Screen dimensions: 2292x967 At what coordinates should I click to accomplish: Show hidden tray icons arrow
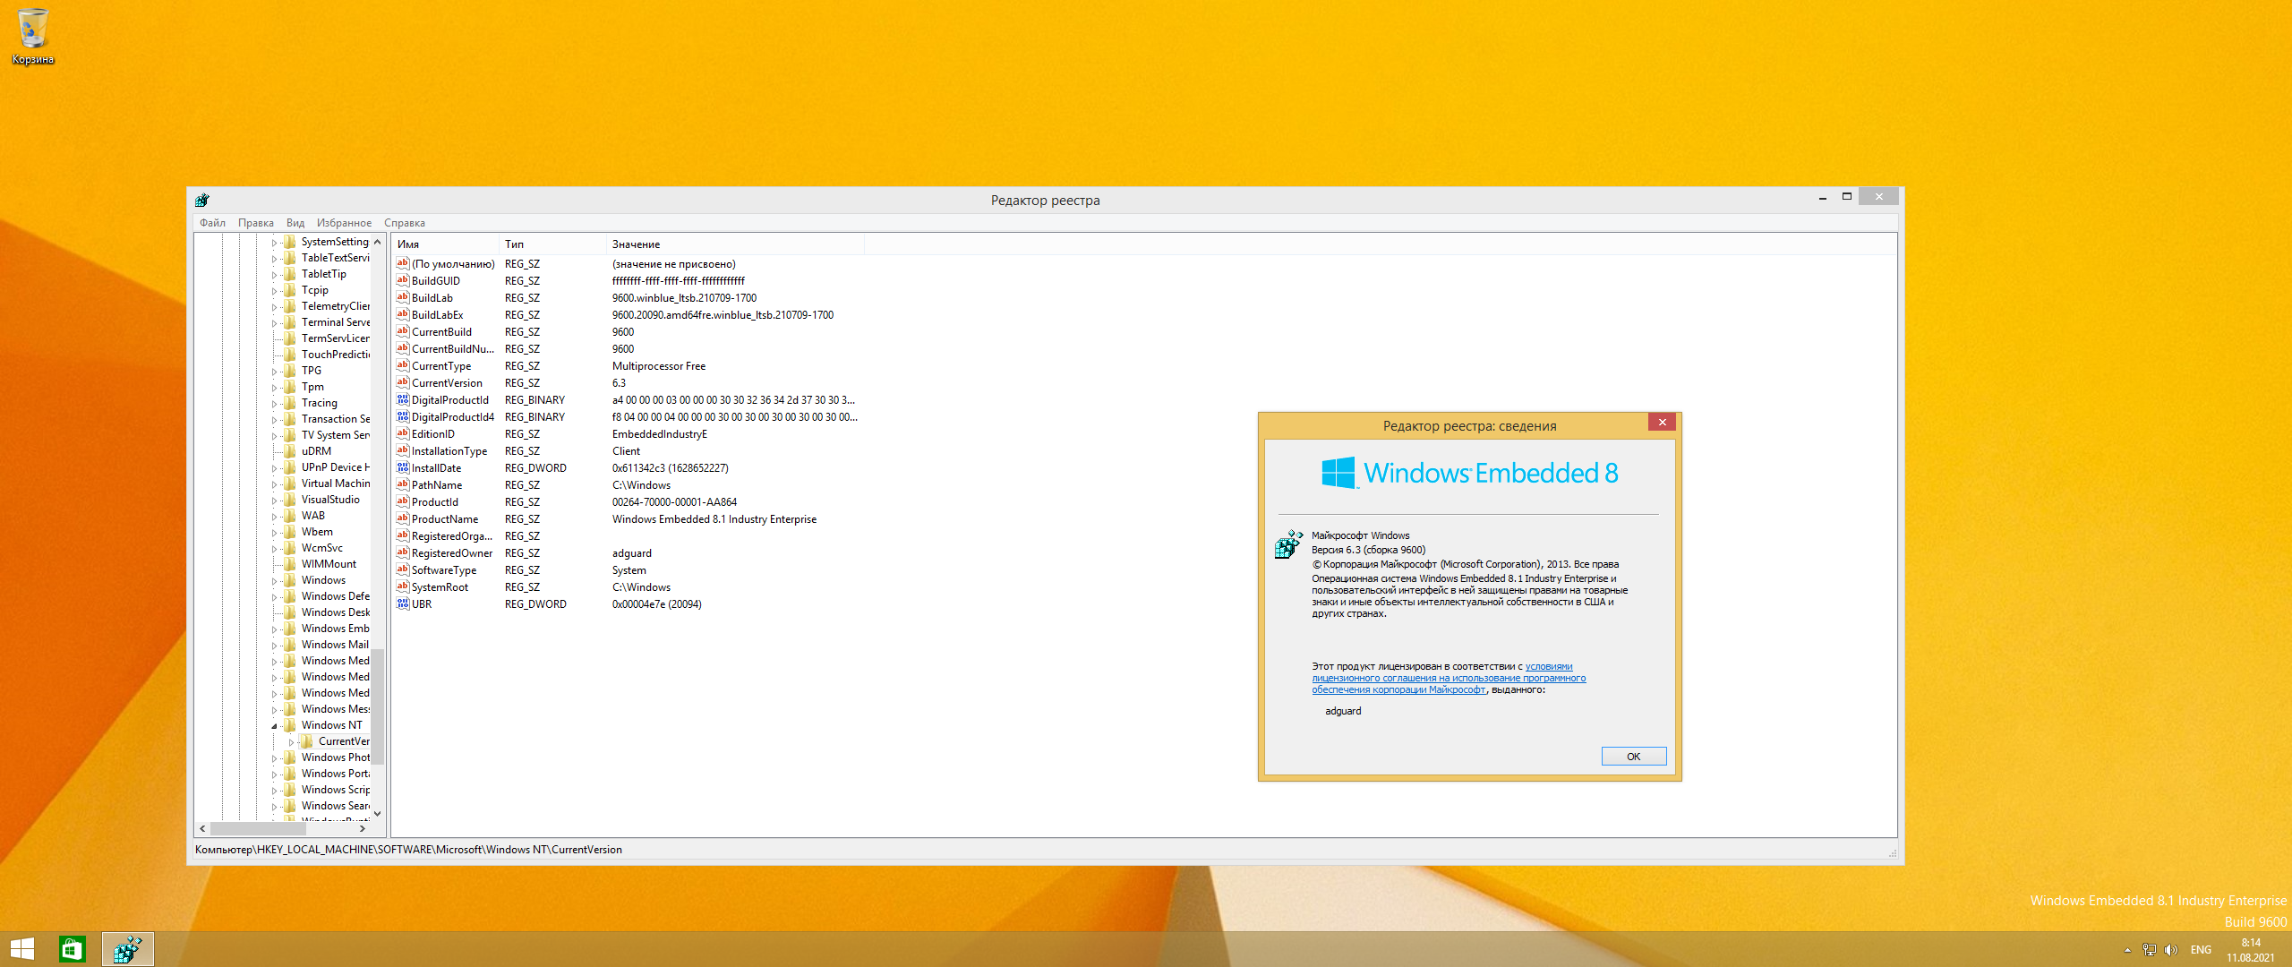point(2127,950)
